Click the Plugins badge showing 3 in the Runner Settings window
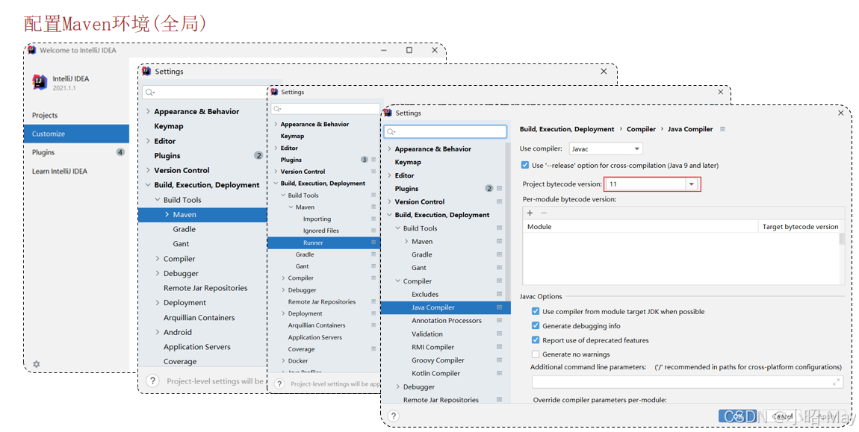Image resolution: width=859 pixels, height=432 pixels. click(365, 160)
